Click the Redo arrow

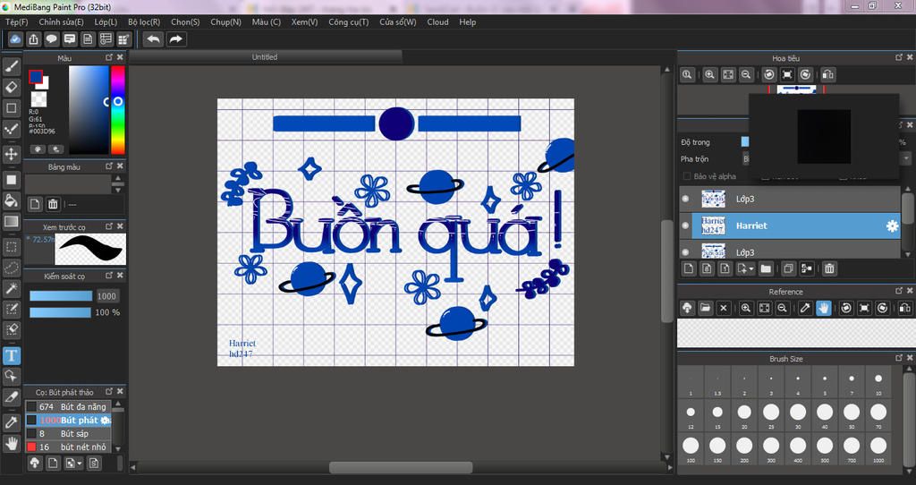(x=176, y=39)
